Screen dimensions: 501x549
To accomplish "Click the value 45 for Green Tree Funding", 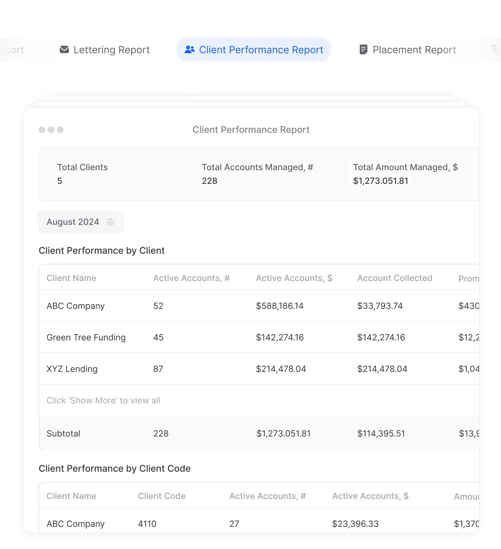I will pos(158,337).
